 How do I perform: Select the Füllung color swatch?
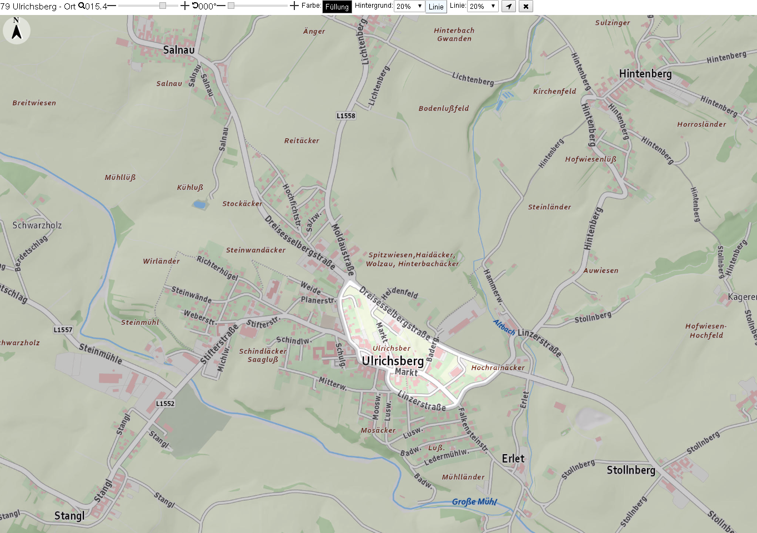click(337, 7)
